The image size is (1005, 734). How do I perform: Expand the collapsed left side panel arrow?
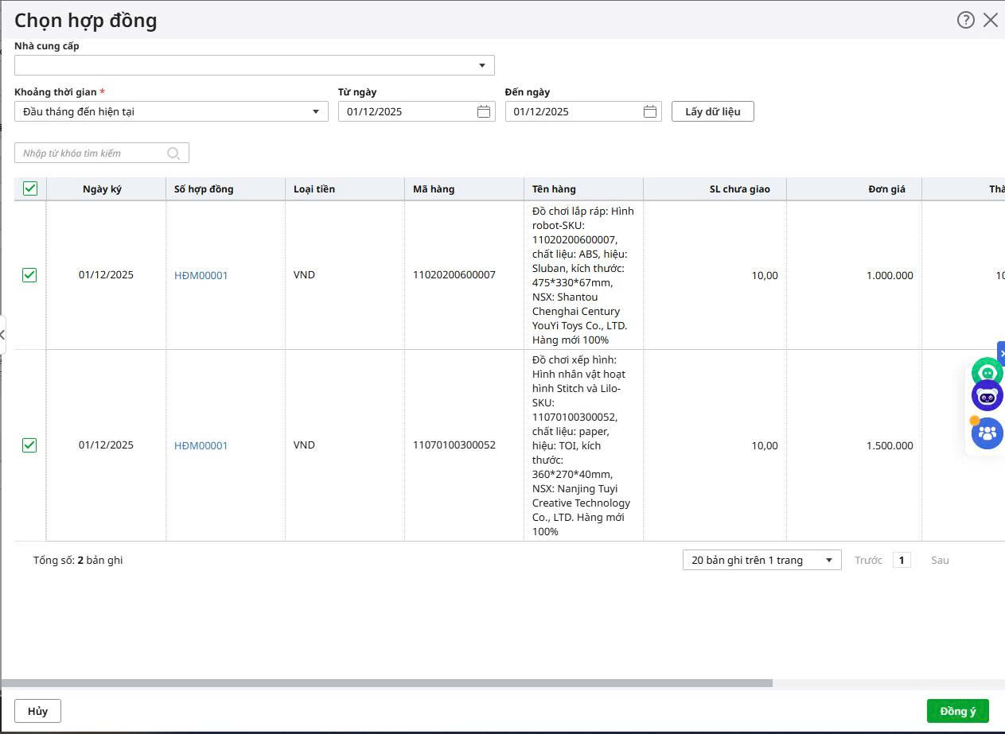[x=2, y=335]
